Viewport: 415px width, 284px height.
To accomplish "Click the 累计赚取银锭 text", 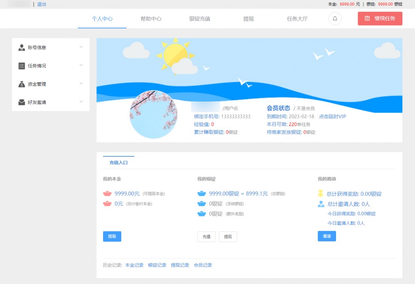I will coord(216,132).
